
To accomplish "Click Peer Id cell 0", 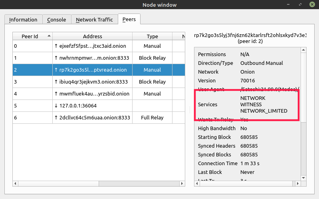I will pyautogui.click(x=32, y=46).
